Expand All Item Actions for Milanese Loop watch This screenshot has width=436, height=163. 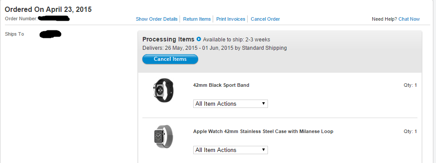click(x=230, y=150)
